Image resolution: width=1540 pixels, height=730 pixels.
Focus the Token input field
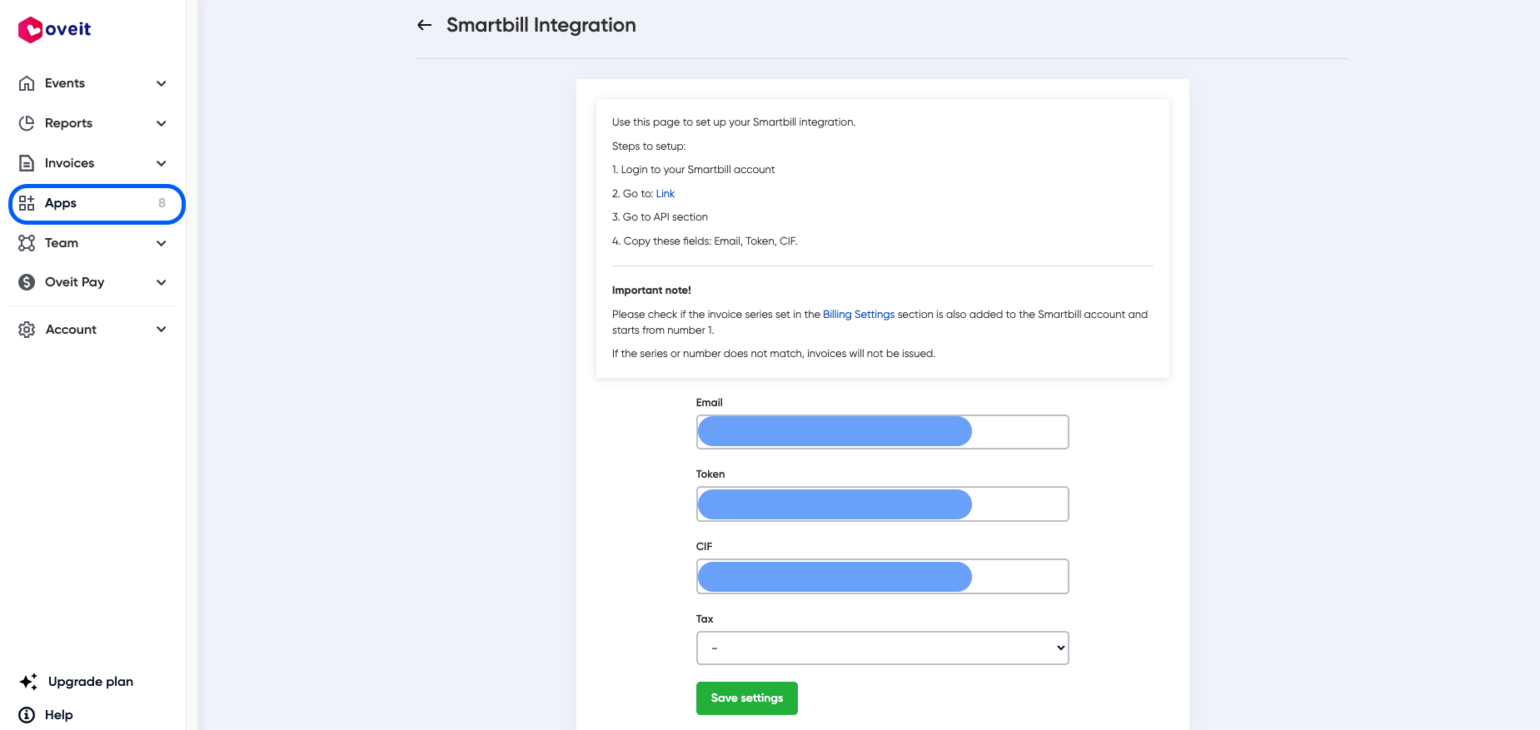coord(882,504)
